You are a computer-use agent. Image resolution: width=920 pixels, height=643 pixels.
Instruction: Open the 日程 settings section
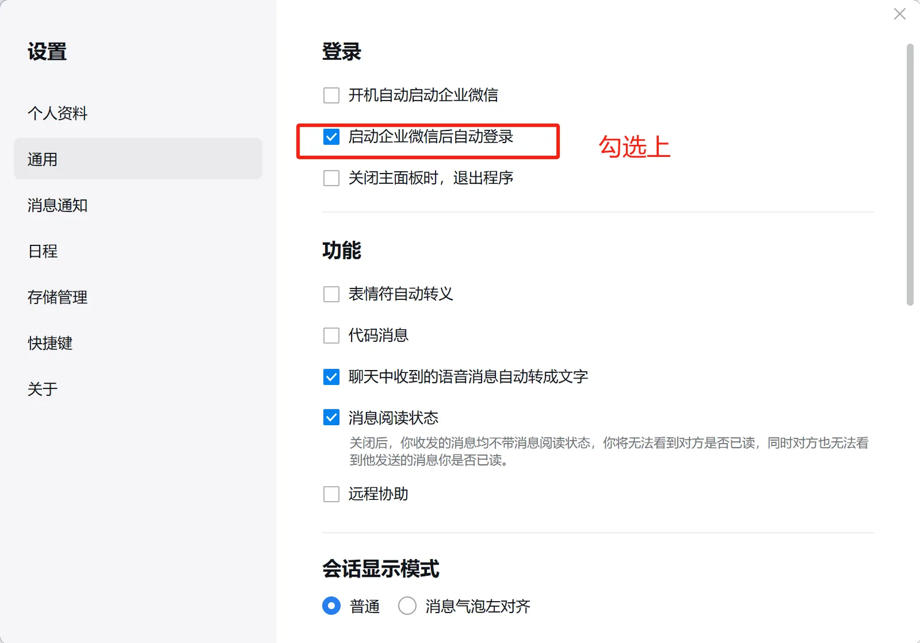pyautogui.click(x=138, y=251)
